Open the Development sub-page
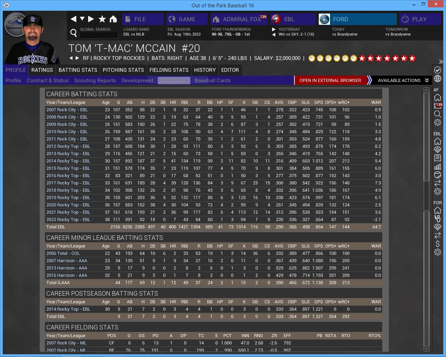The height and width of the screenshot is (357, 446). pos(137,81)
